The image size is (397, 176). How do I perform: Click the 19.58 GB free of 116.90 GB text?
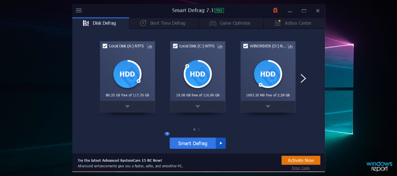coord(198,95)
